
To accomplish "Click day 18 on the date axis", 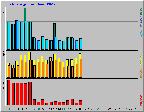I will (80, 109).
